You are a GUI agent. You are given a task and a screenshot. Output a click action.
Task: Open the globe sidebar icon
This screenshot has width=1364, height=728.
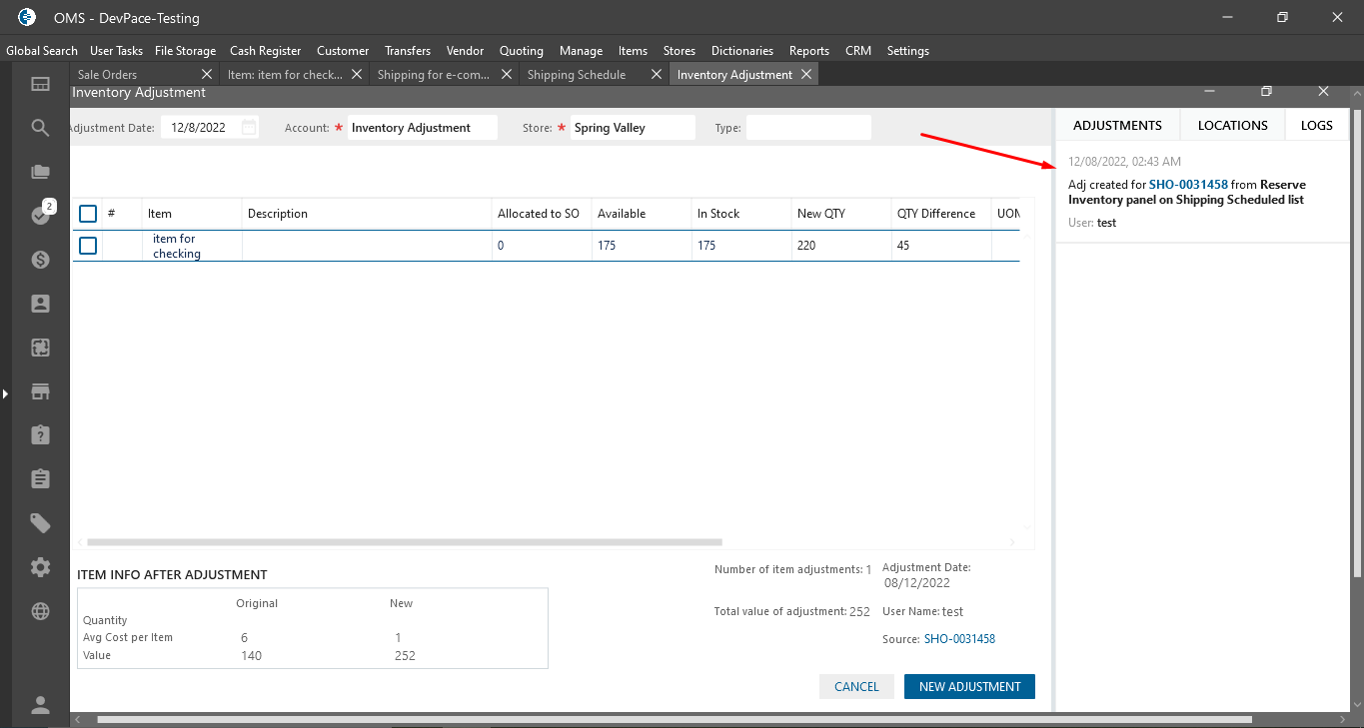pyautogui.click(x=40, y=611)
